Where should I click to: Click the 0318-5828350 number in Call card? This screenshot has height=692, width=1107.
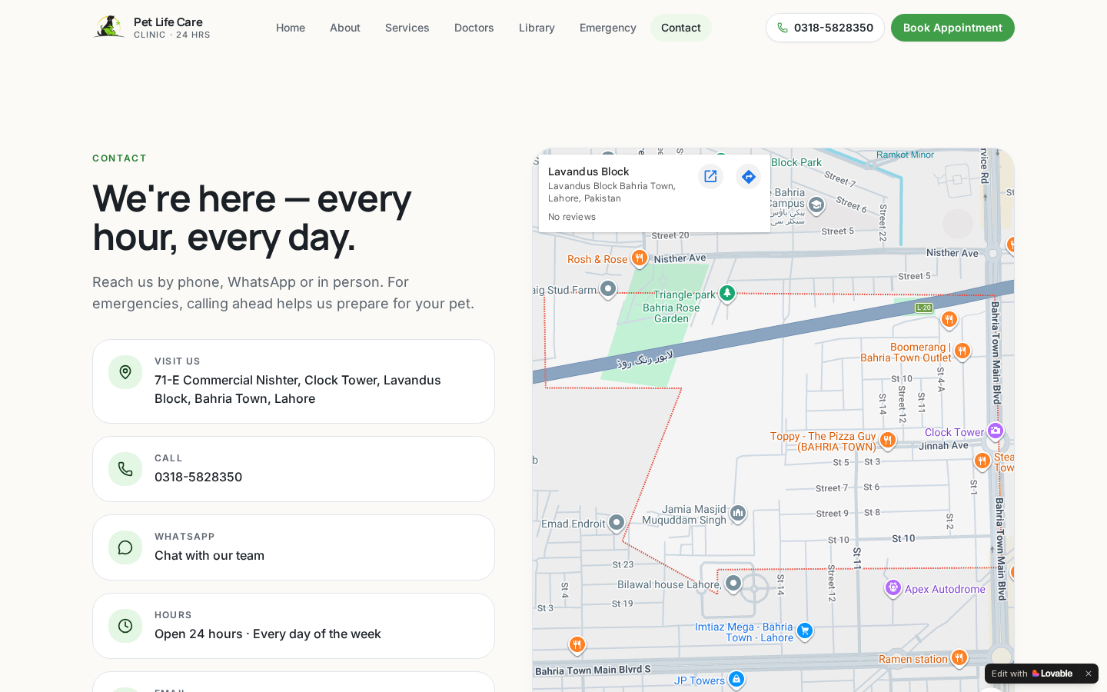[x=198, y=477]
